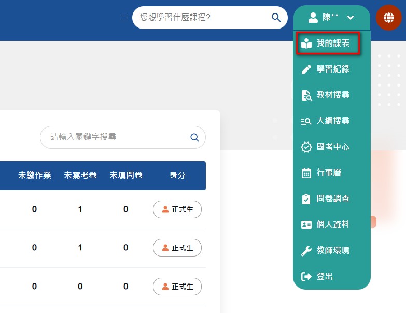
Task: Click the calendar icon for 行事曆
Action: (x=306, y=173)
